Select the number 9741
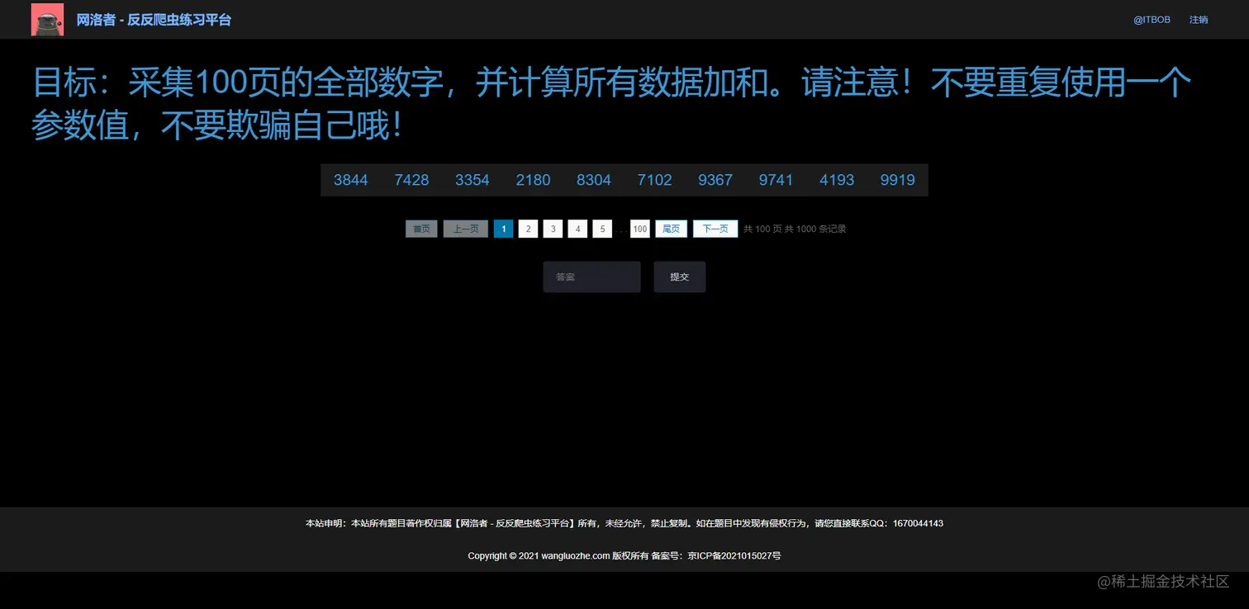The height and width of the screenshot is (609, 1249). [x=776, y=180]
